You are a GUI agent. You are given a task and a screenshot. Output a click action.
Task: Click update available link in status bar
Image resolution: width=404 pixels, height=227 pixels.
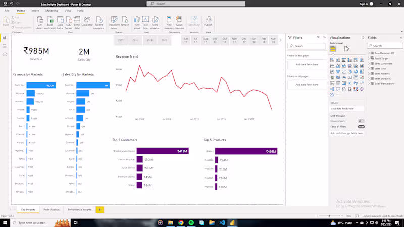point(382,216)
